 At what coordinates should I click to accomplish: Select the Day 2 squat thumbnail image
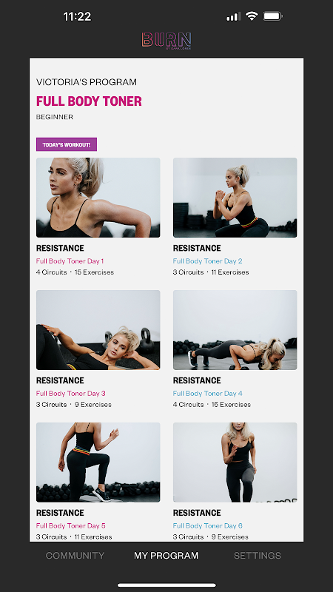pos(235,198)
